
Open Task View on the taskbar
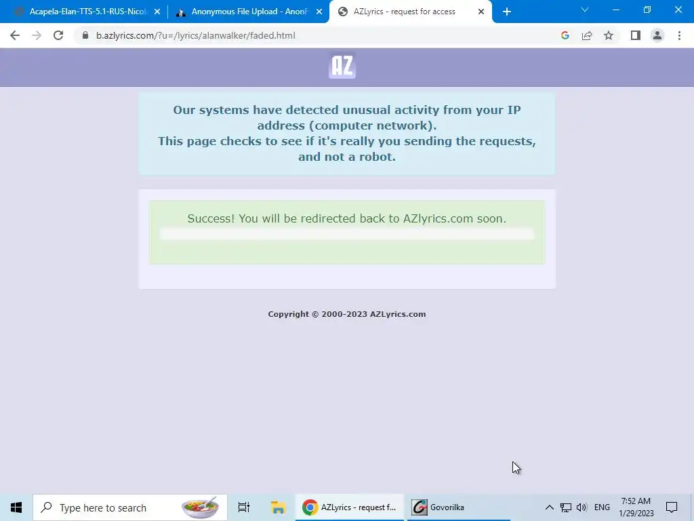pos(244,507)
